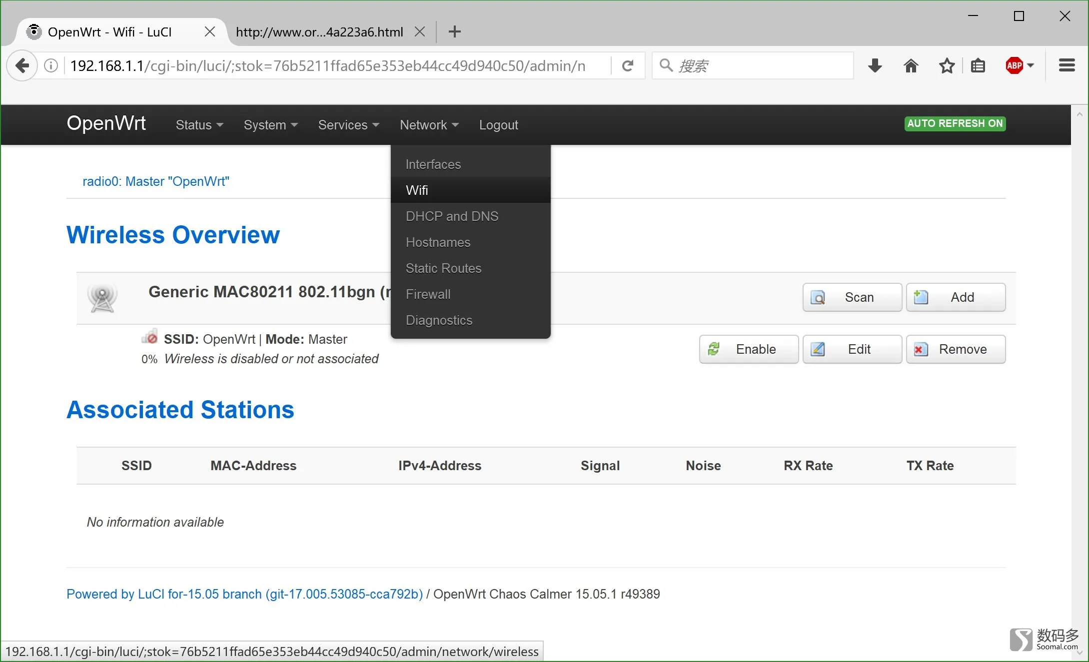Click the TX Rate column header
1089x662 pixels.
tap(930, 466)
